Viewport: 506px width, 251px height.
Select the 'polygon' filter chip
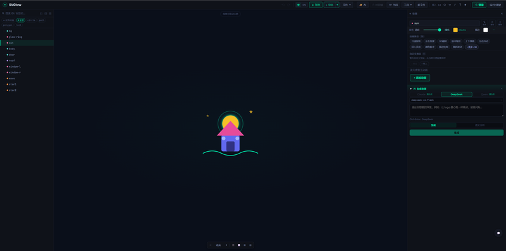point(8,25)
